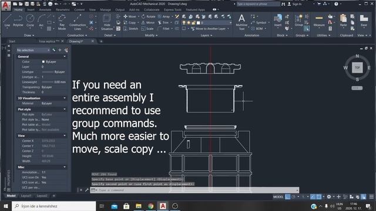This screenshot has width=376, height=211.
Task: Expand the Modify panel
Action: coord(152,35)
